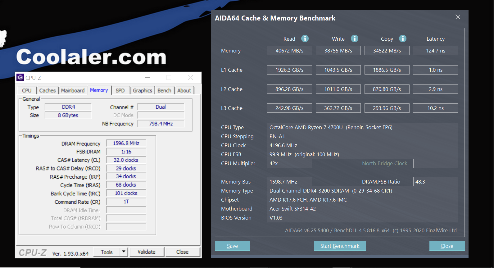The image size is (494, 268).
Task: Click the Read info icon in AIDA64
Action: click(x=305, y=39)
